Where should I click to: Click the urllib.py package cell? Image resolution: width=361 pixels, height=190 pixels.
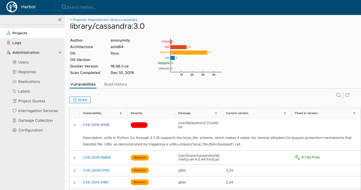pos(199,125)
